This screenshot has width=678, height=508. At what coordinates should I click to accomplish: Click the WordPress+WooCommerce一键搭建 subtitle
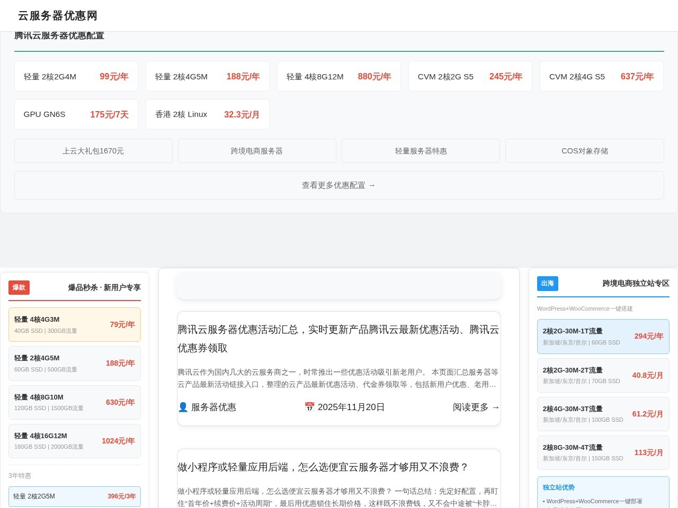[x=585, y=309]
